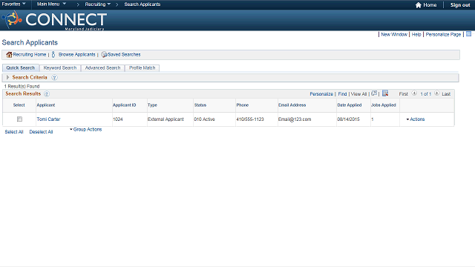The height and width of the screenshot is (267, 475).
Task: Sort by Date Applied column header
Action: (350, 105)
